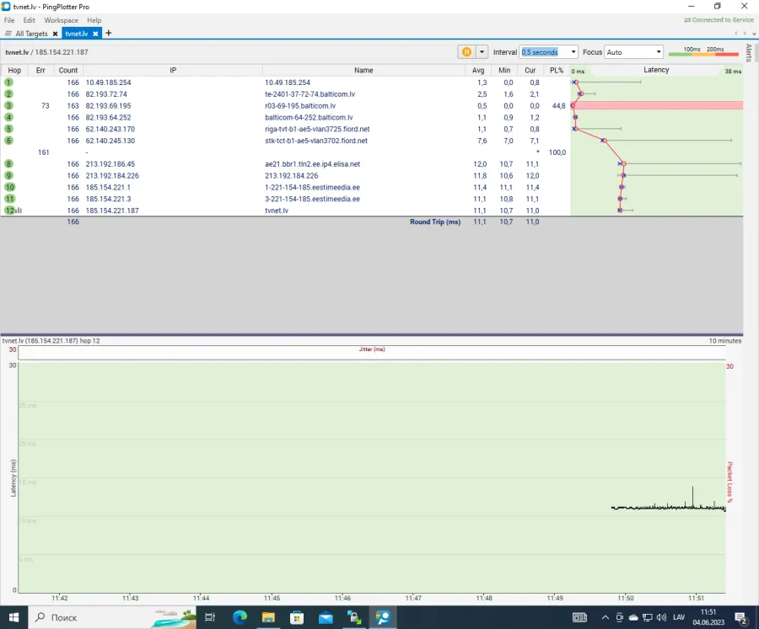Click the 10 minutes timeline range label

tap(724, 341)
